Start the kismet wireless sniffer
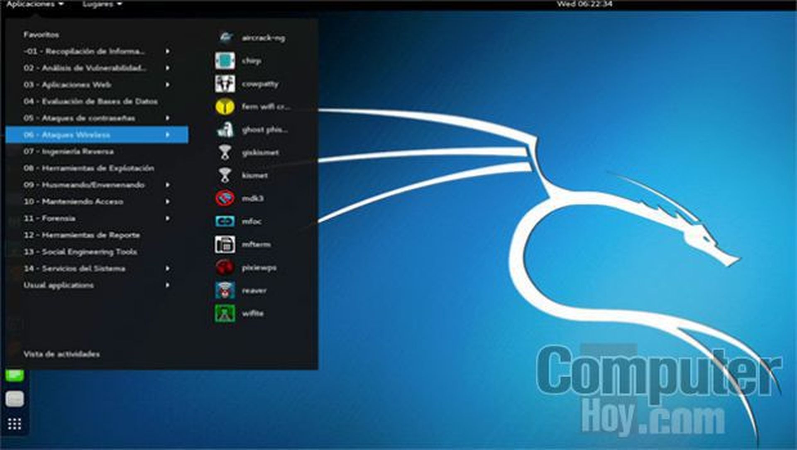Viewport: 797px width, 450px height. 255,175
